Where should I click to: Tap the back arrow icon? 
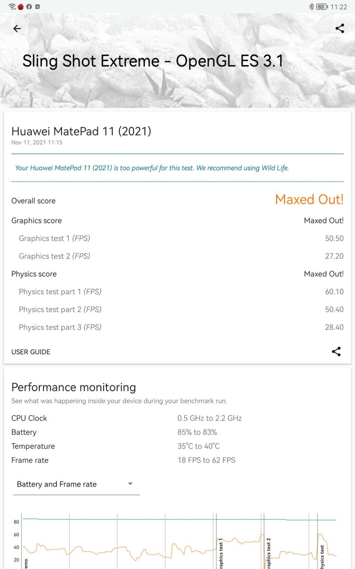(x=17, y=28)
